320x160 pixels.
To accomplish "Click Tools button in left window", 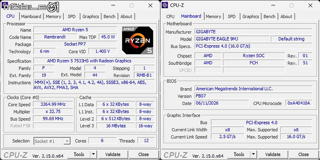I will pos(79,154).
